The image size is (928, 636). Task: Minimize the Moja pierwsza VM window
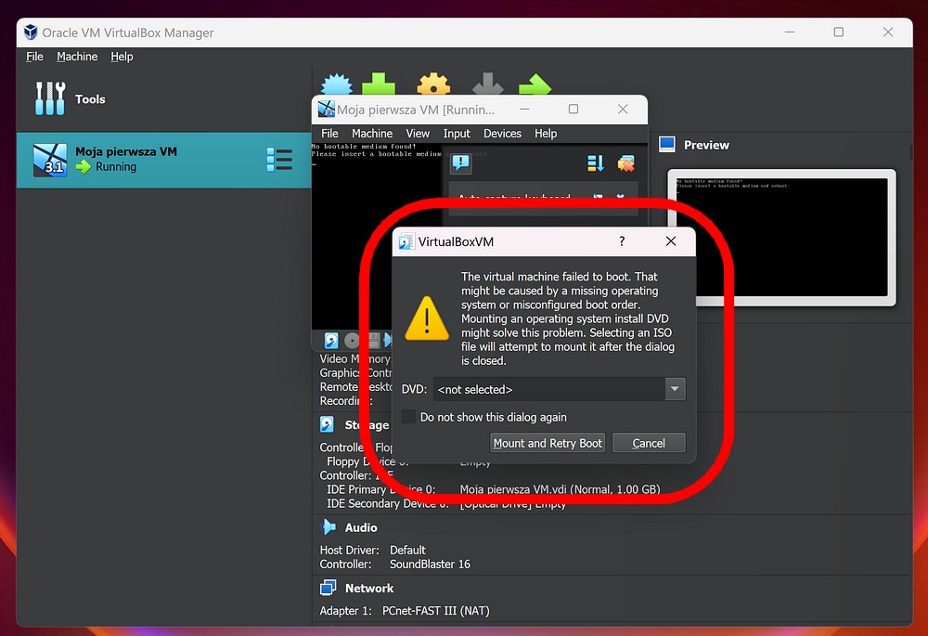pyautogui.click(x=524, y=109)
